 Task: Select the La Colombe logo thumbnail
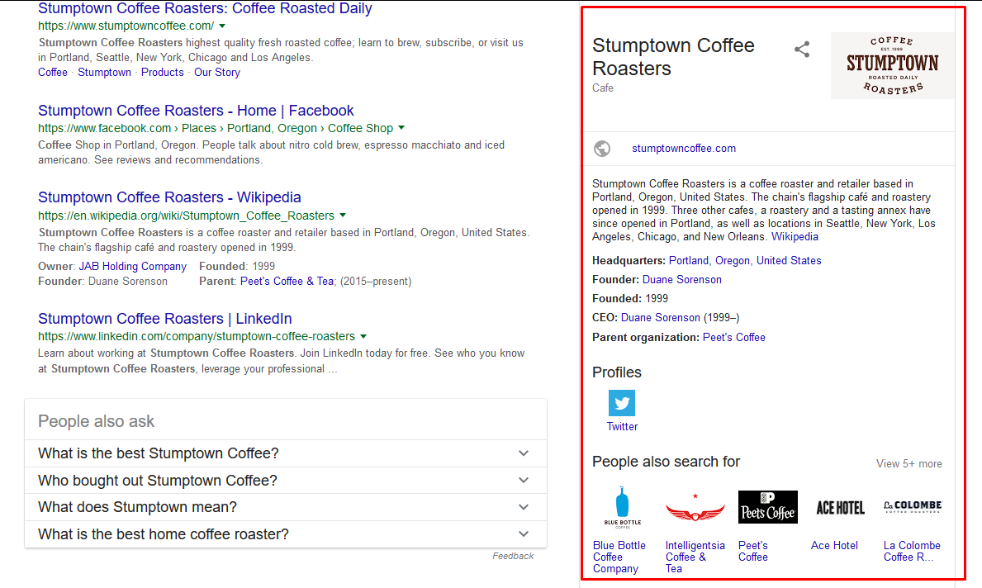pyautogui.click(x=913, y=506)
